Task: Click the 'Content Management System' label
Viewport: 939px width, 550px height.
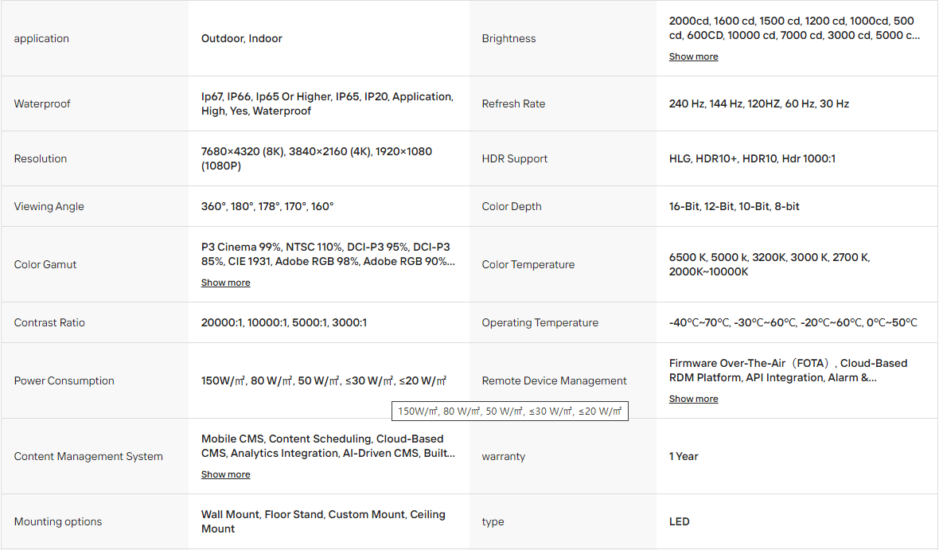Action: (88, 456)
